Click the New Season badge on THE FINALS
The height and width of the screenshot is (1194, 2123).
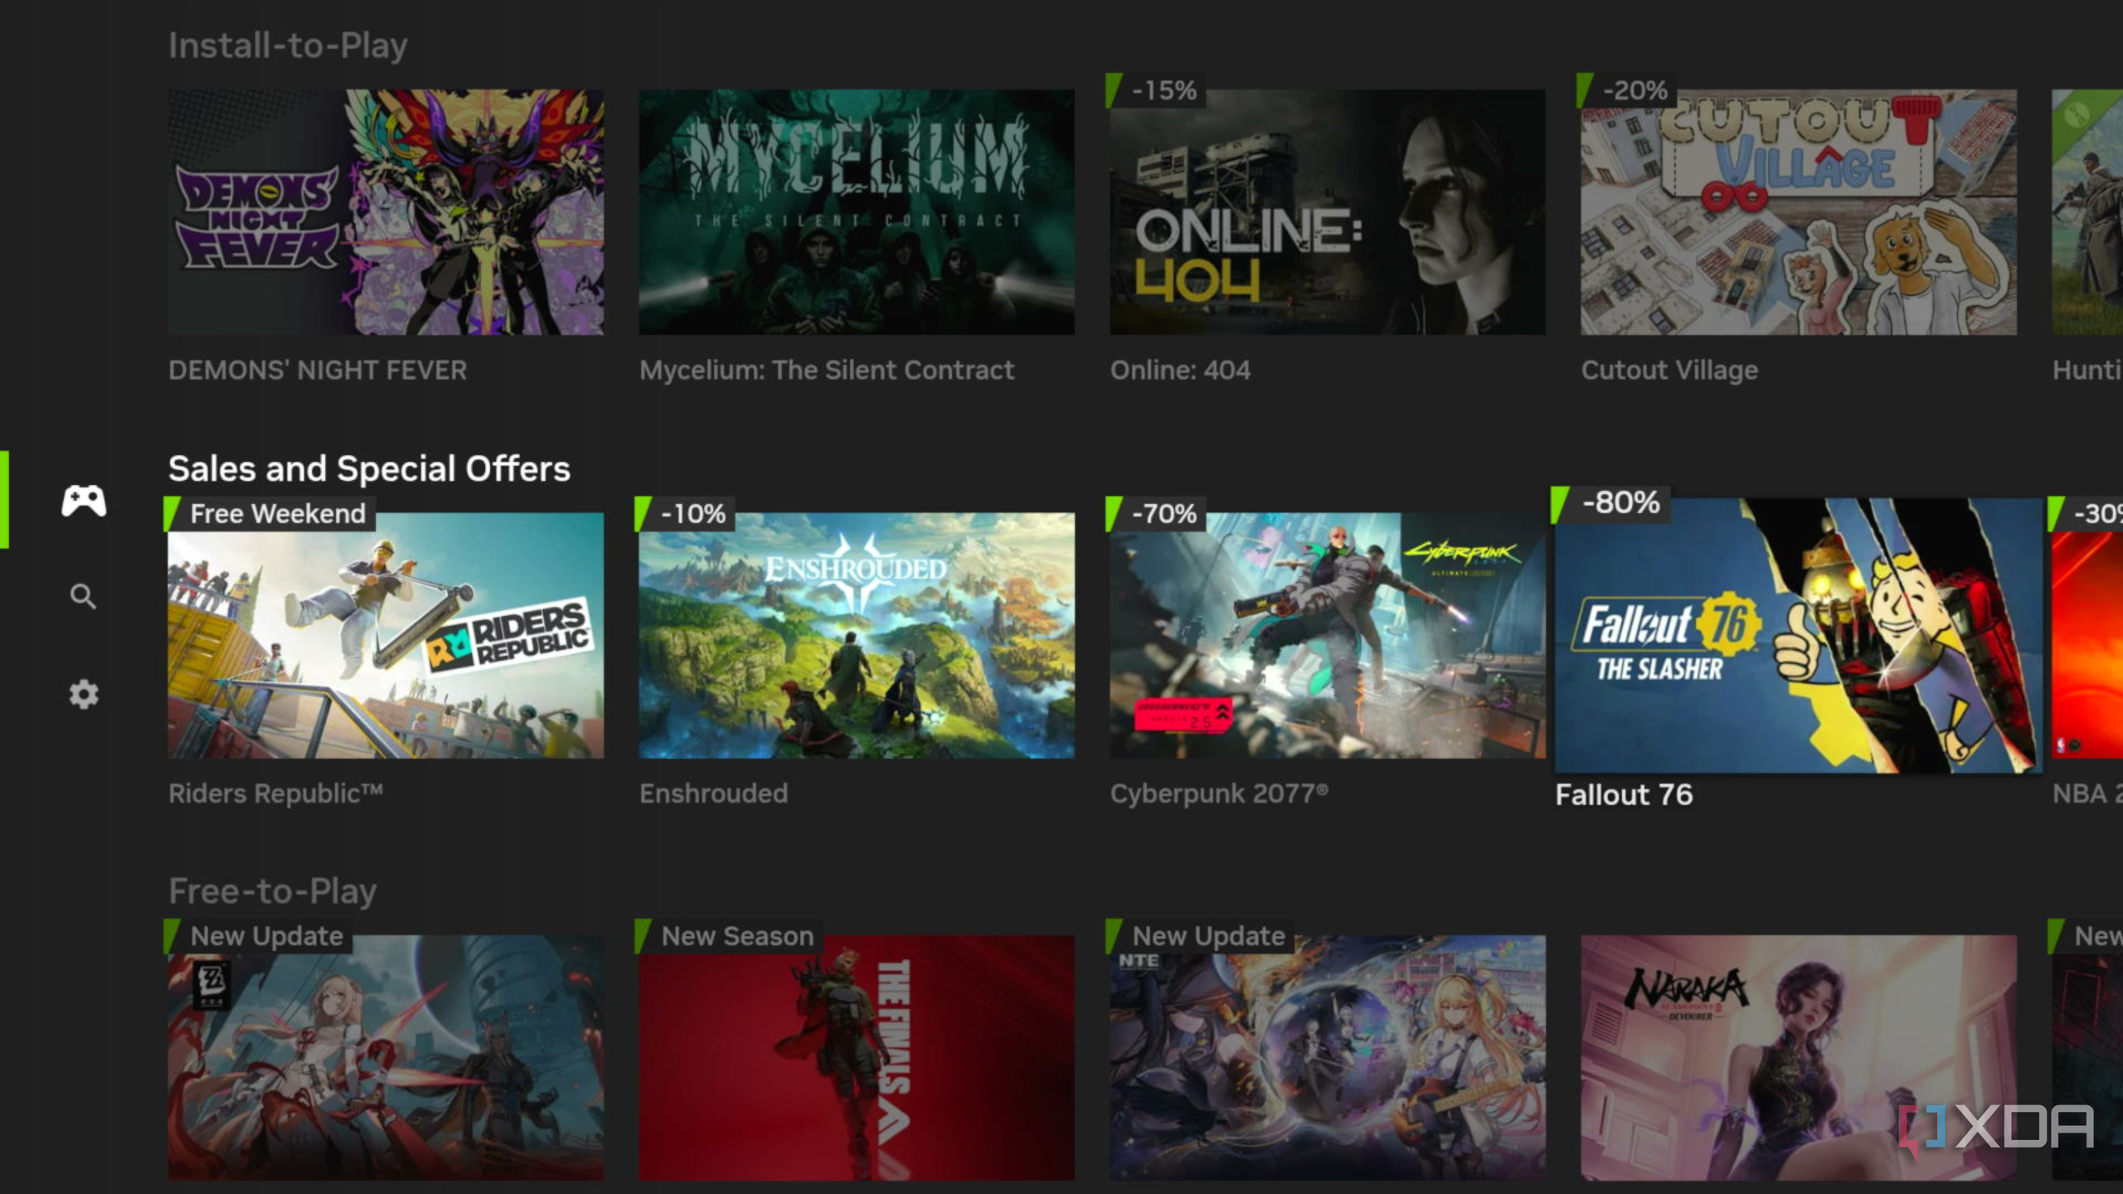(729, 936)
